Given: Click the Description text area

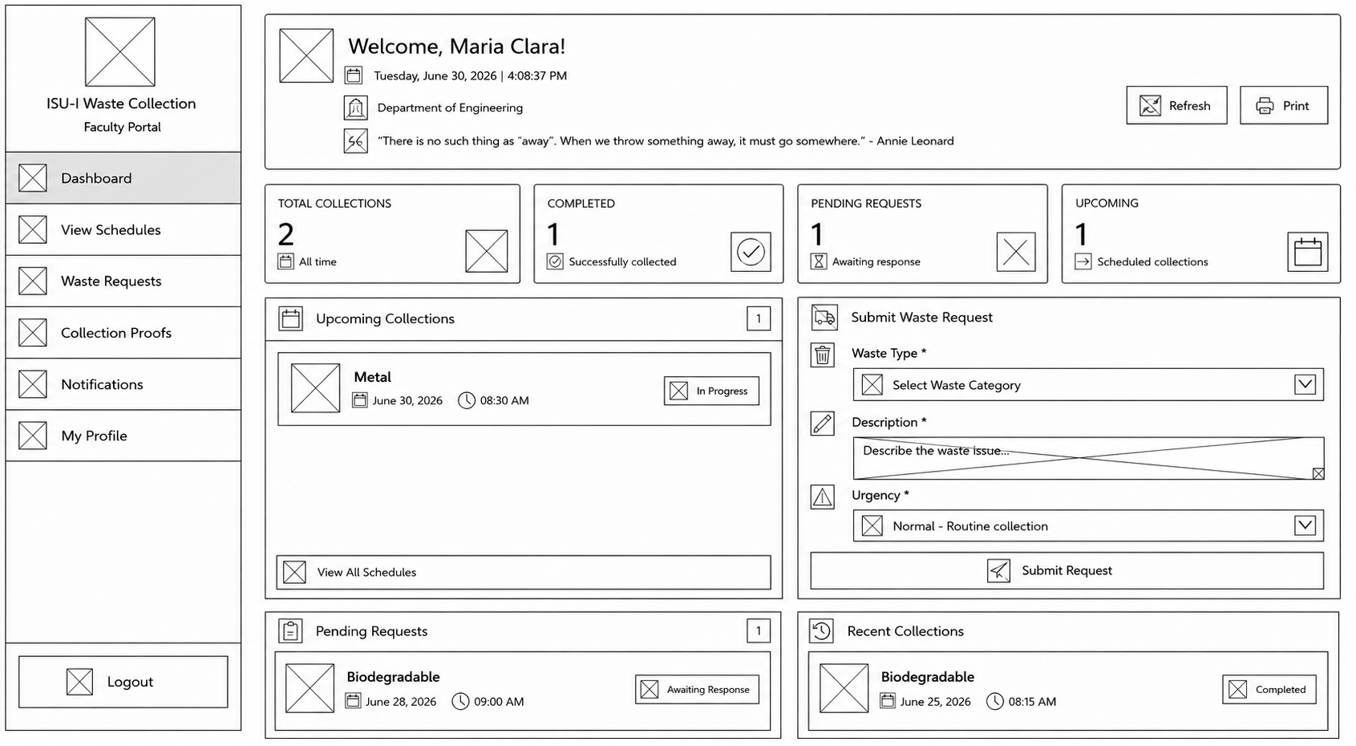Looking at the screenshot, I should pos(1088,458).
